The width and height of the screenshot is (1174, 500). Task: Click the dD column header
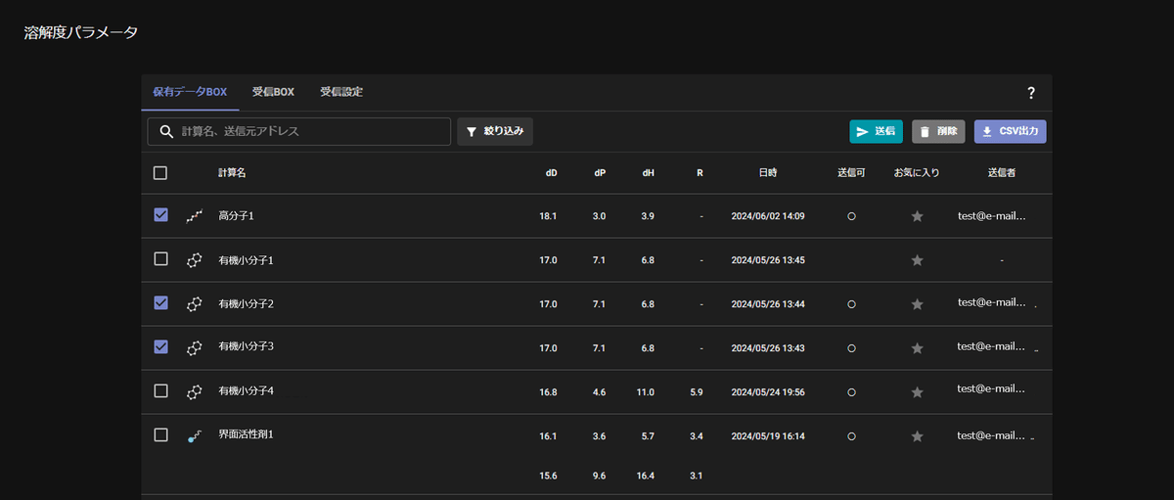[551, 173]
